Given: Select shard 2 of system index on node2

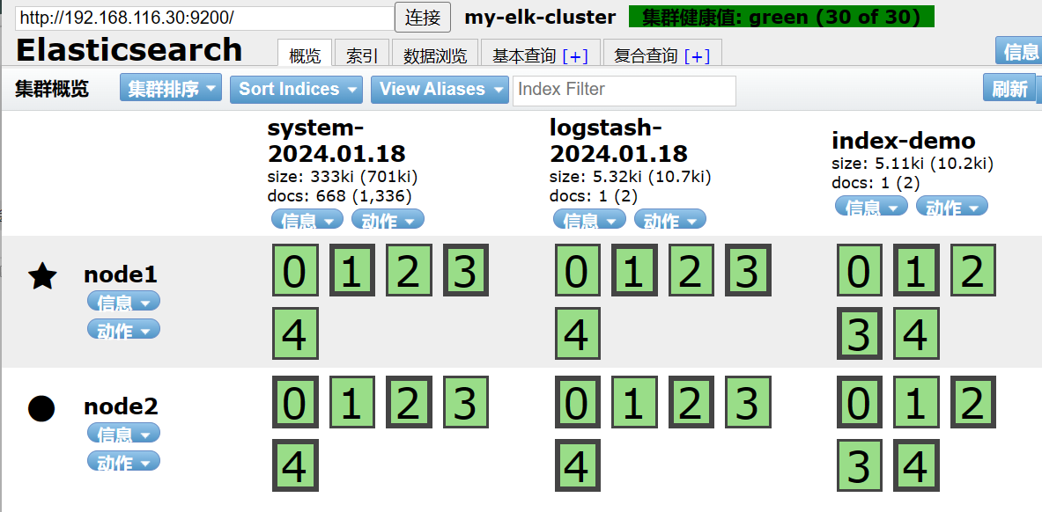Looking at the screenshot, I should 409,402.
